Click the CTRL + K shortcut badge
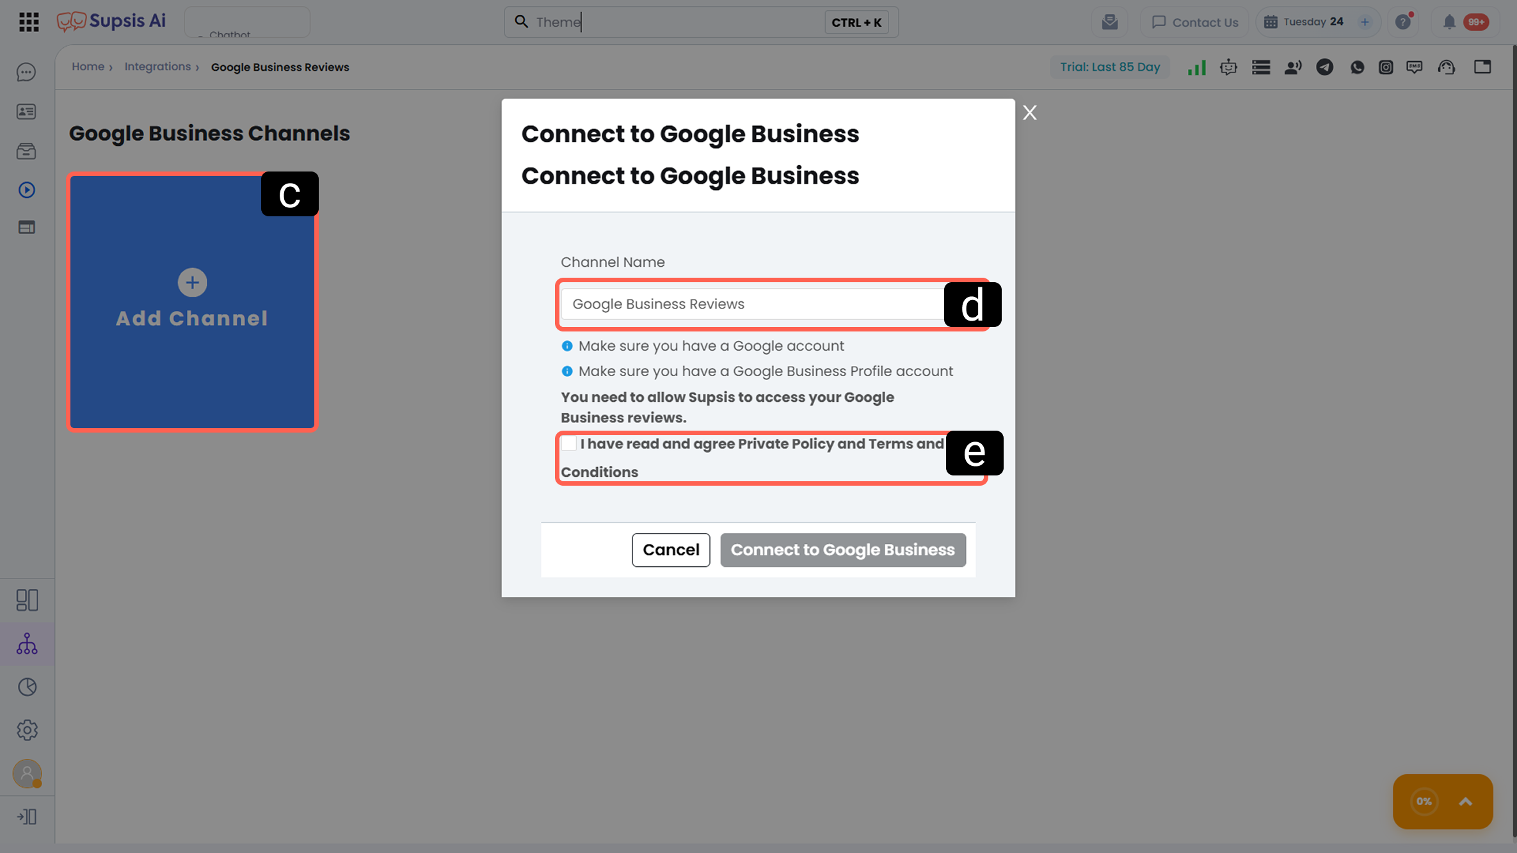Image resolution: width=1517 pixels, height=853 pixels. coord(856,22)
